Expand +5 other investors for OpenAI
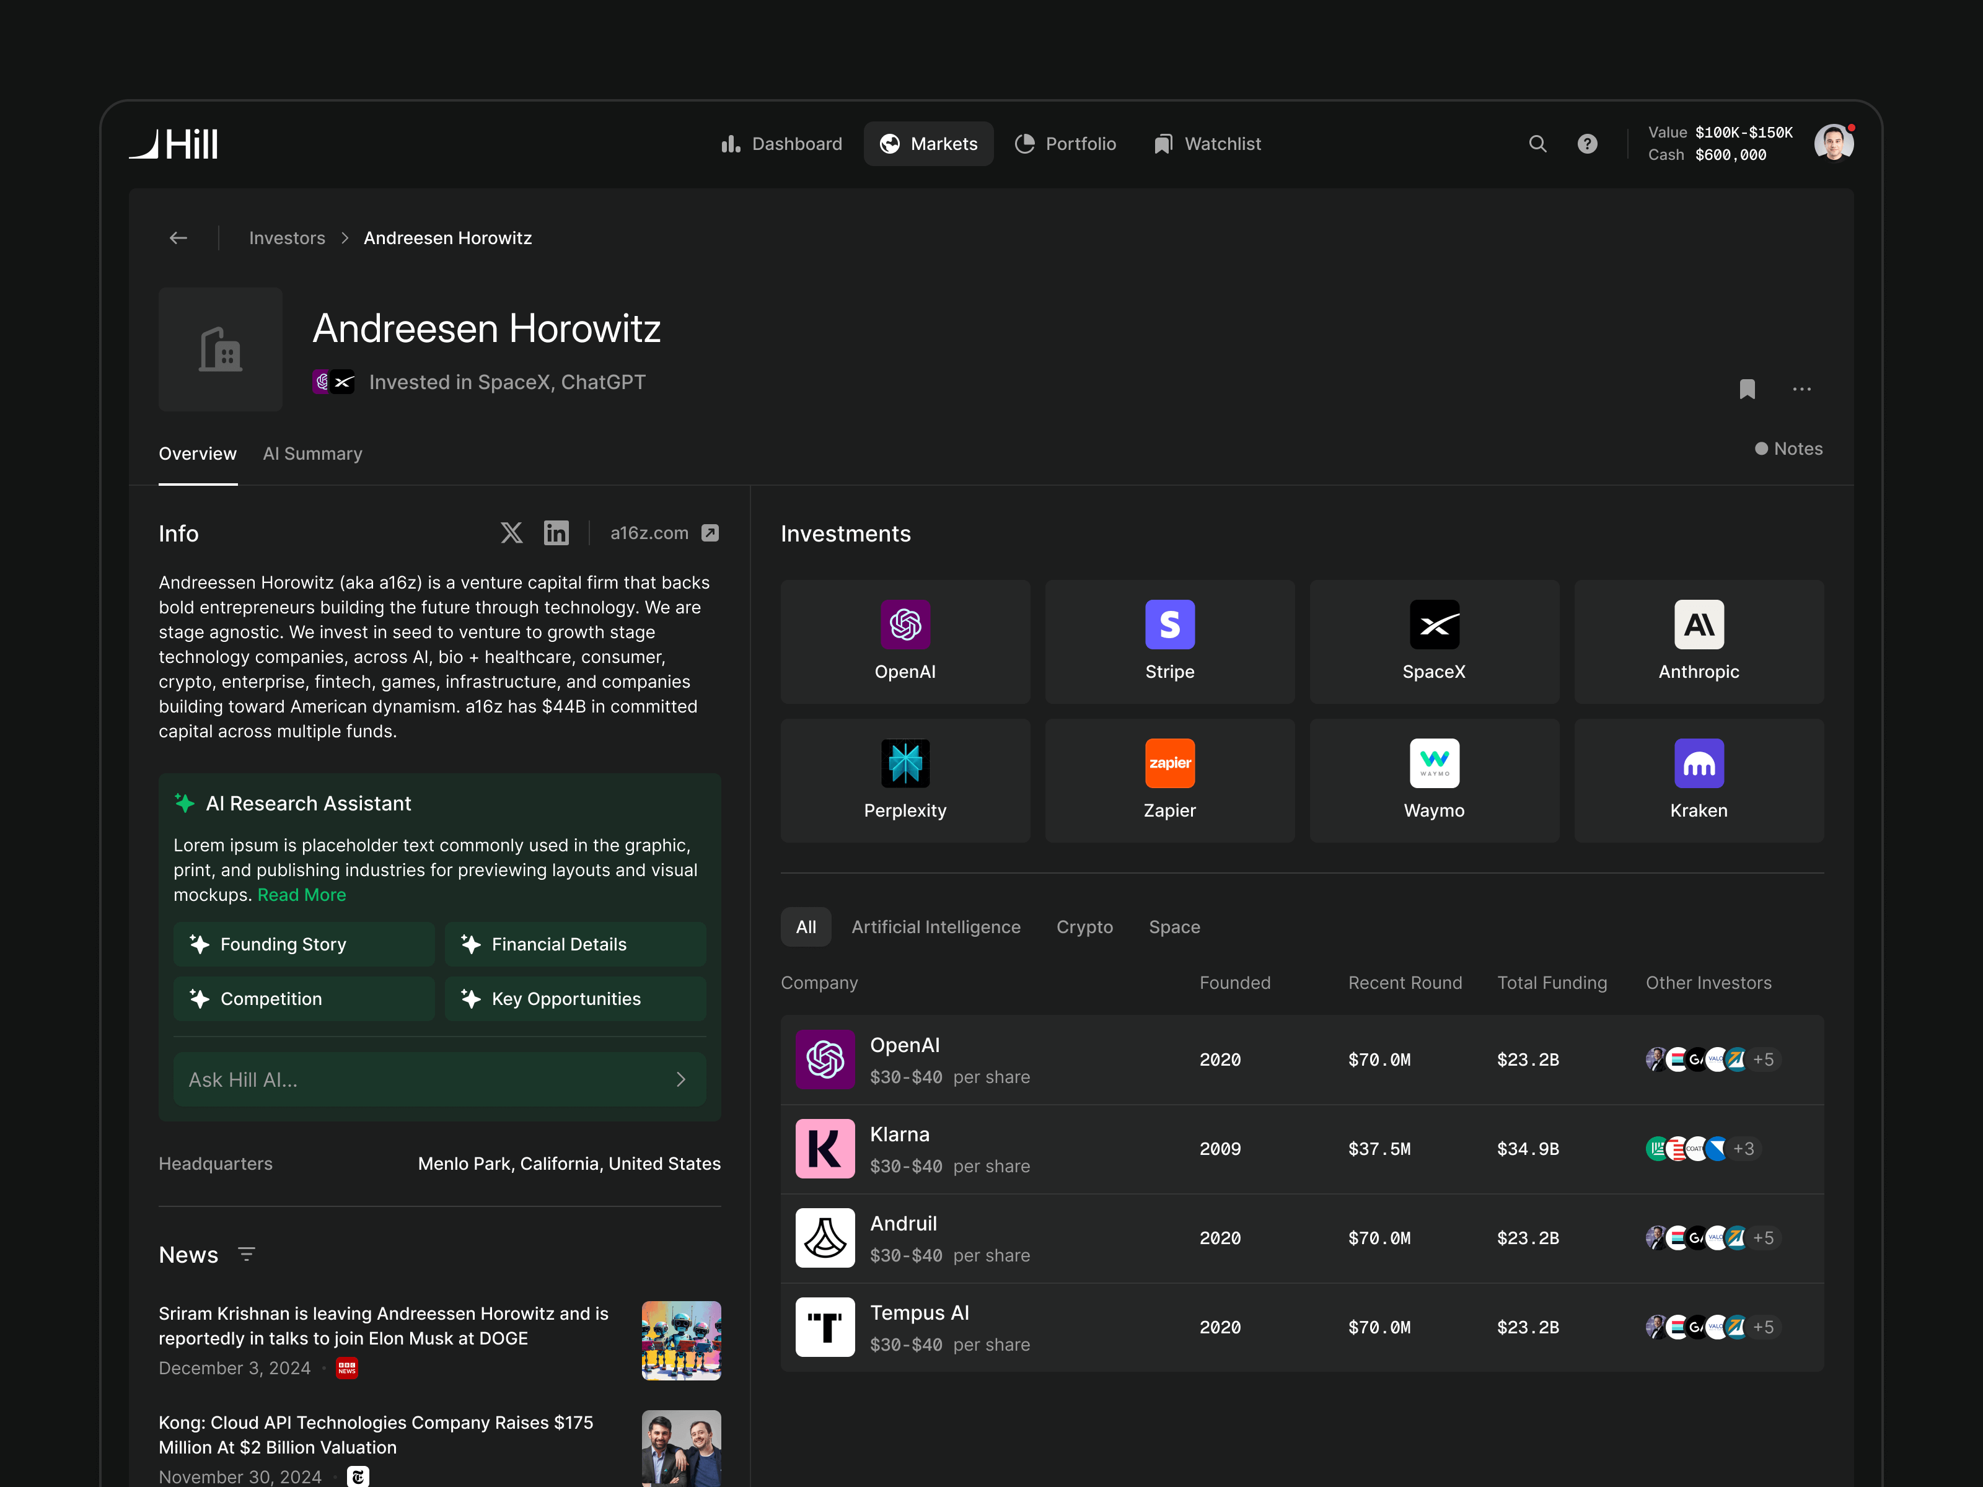 pos(1762,1059)
